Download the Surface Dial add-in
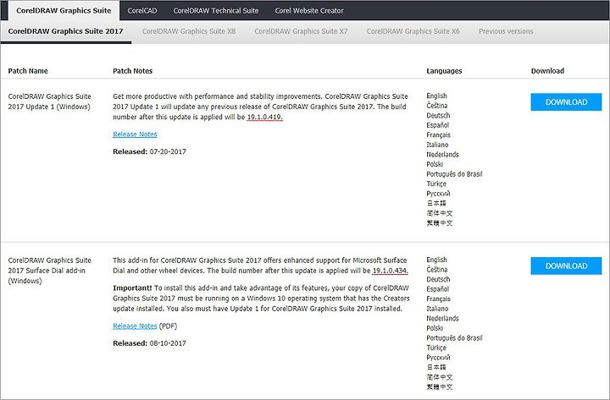610x400 pixels. pyautogui.click(x=566, y=266)
